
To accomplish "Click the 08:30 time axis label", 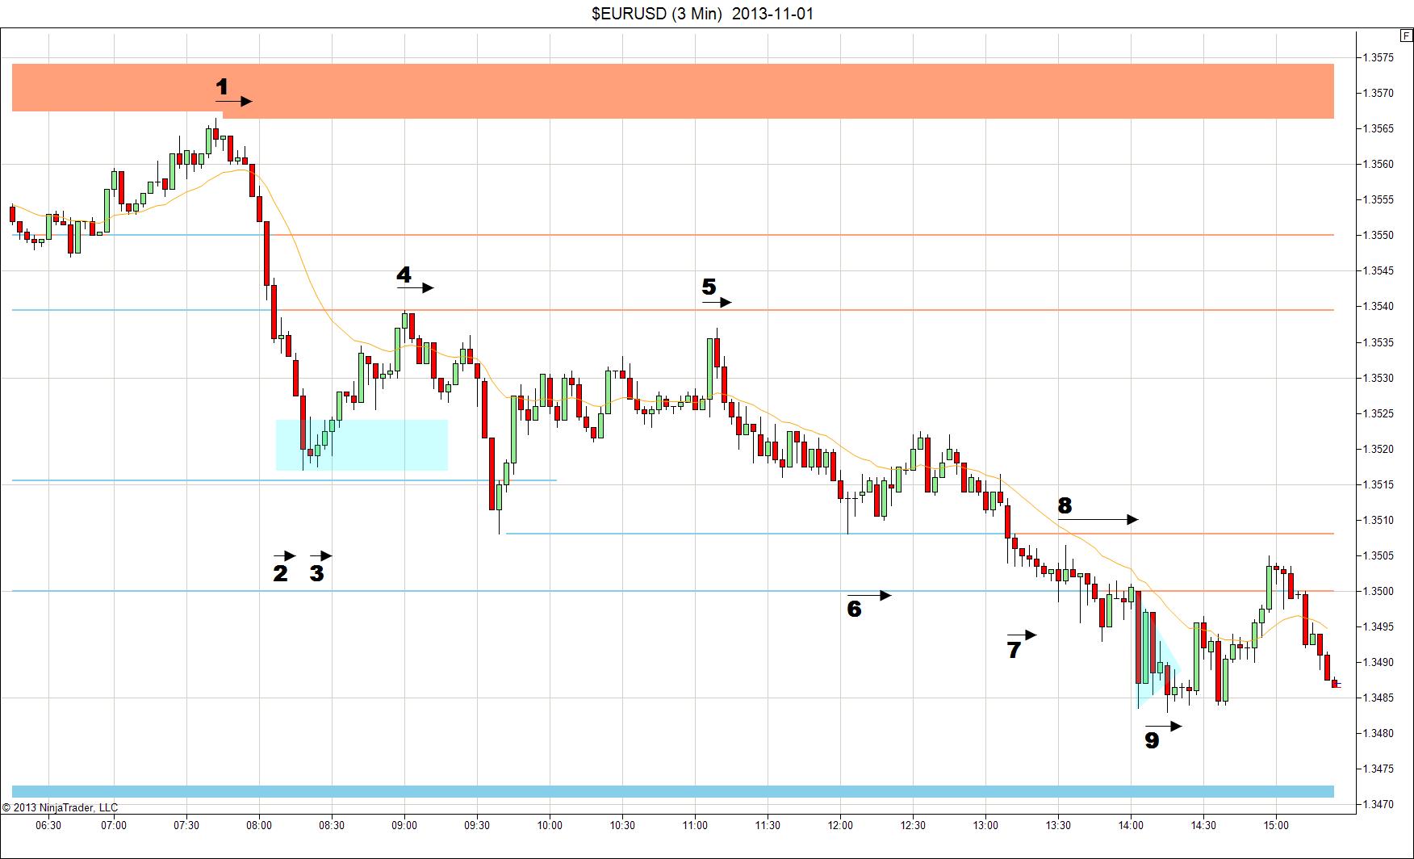I will pos(332,825).
